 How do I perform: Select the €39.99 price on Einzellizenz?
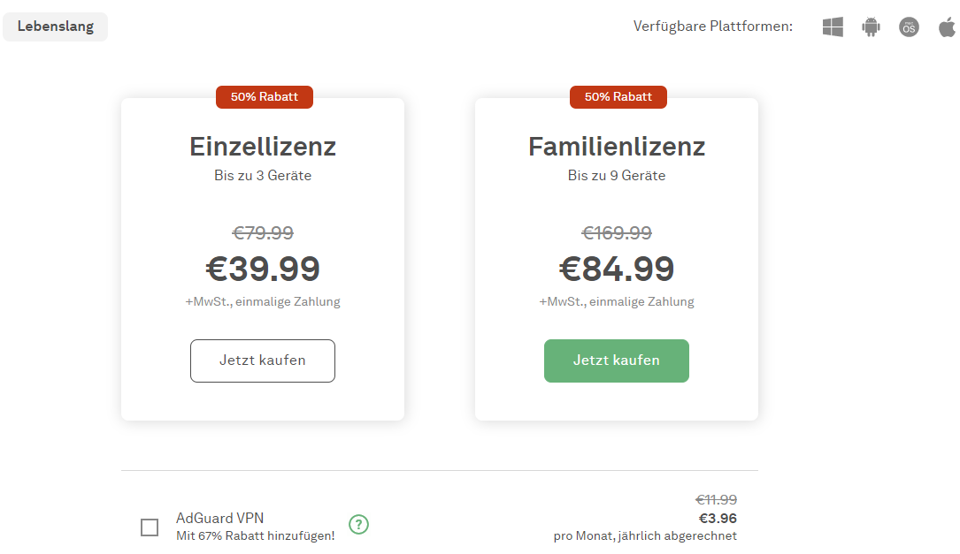pos(263,269)
